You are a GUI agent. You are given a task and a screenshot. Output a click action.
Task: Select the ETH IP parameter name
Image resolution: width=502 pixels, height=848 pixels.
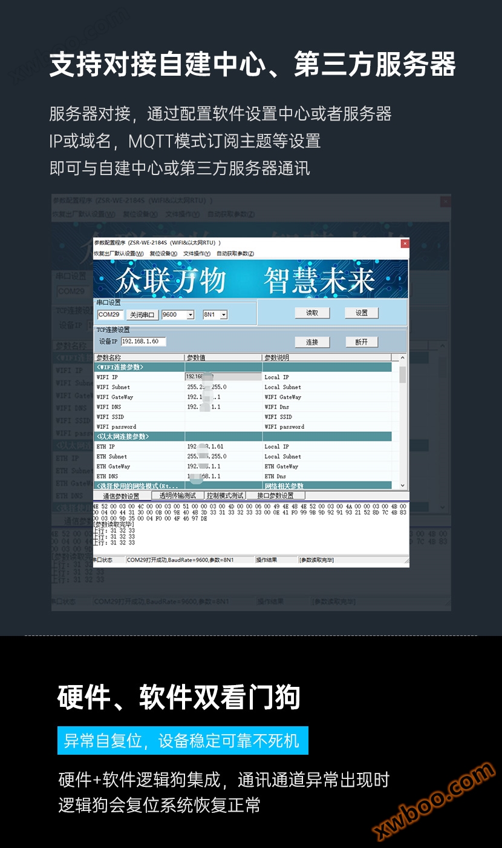[x=105, y=446]
